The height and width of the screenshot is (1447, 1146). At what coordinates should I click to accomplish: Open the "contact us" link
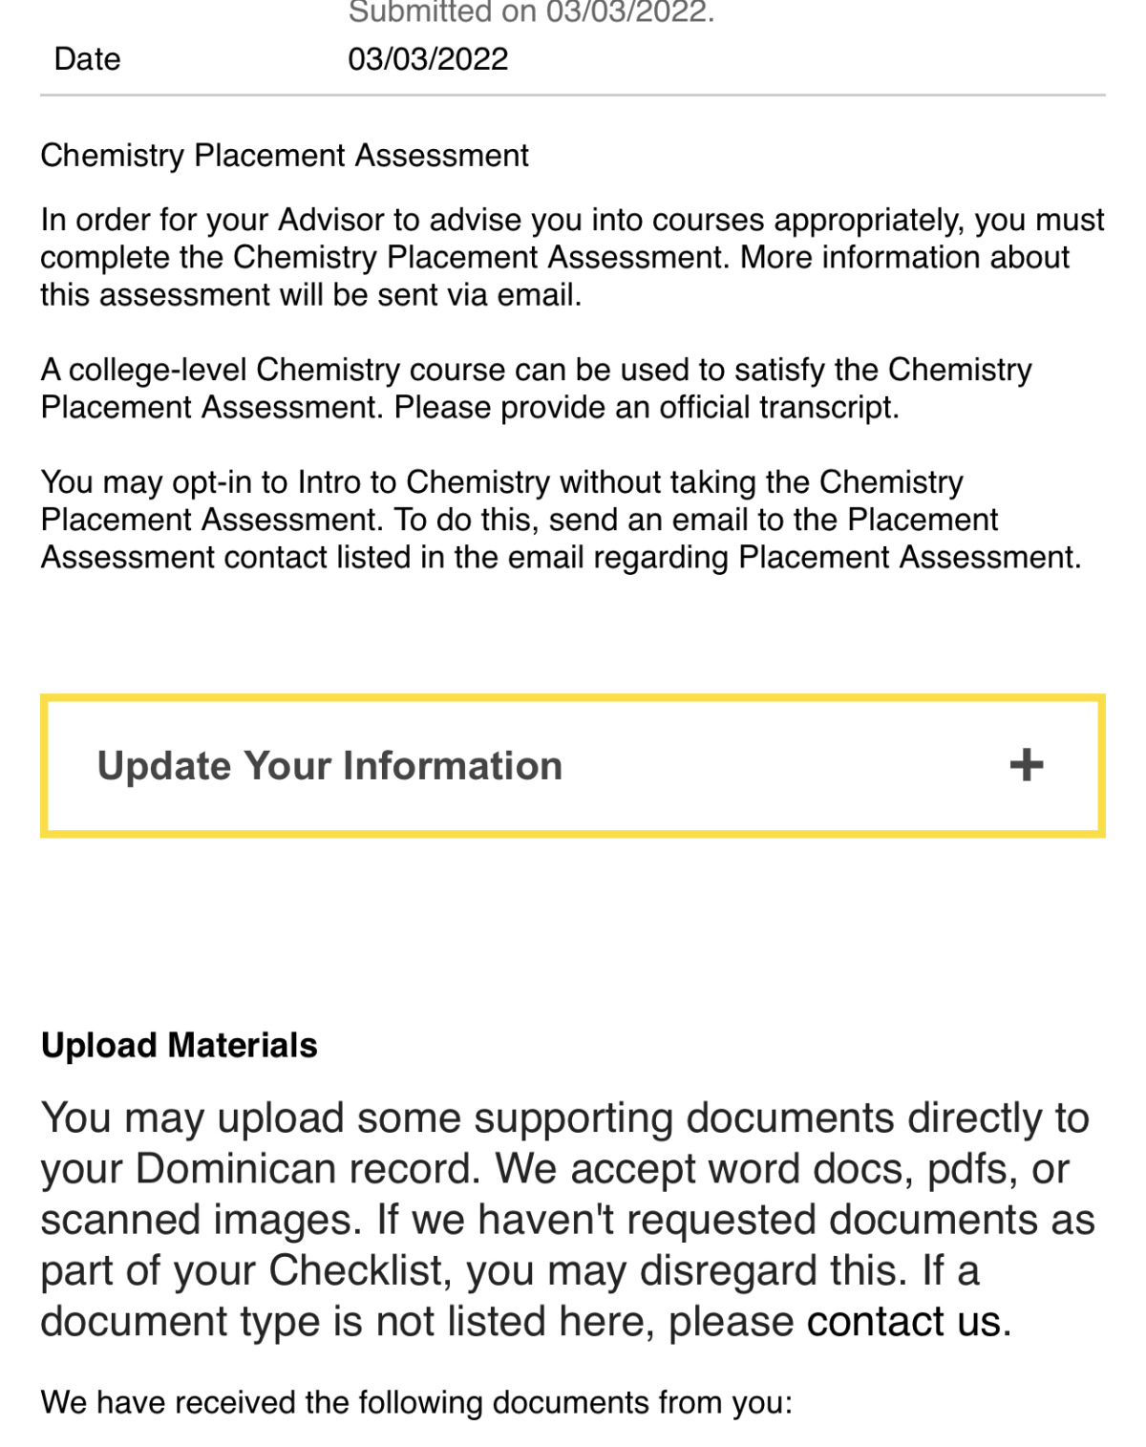point(903,1322)
